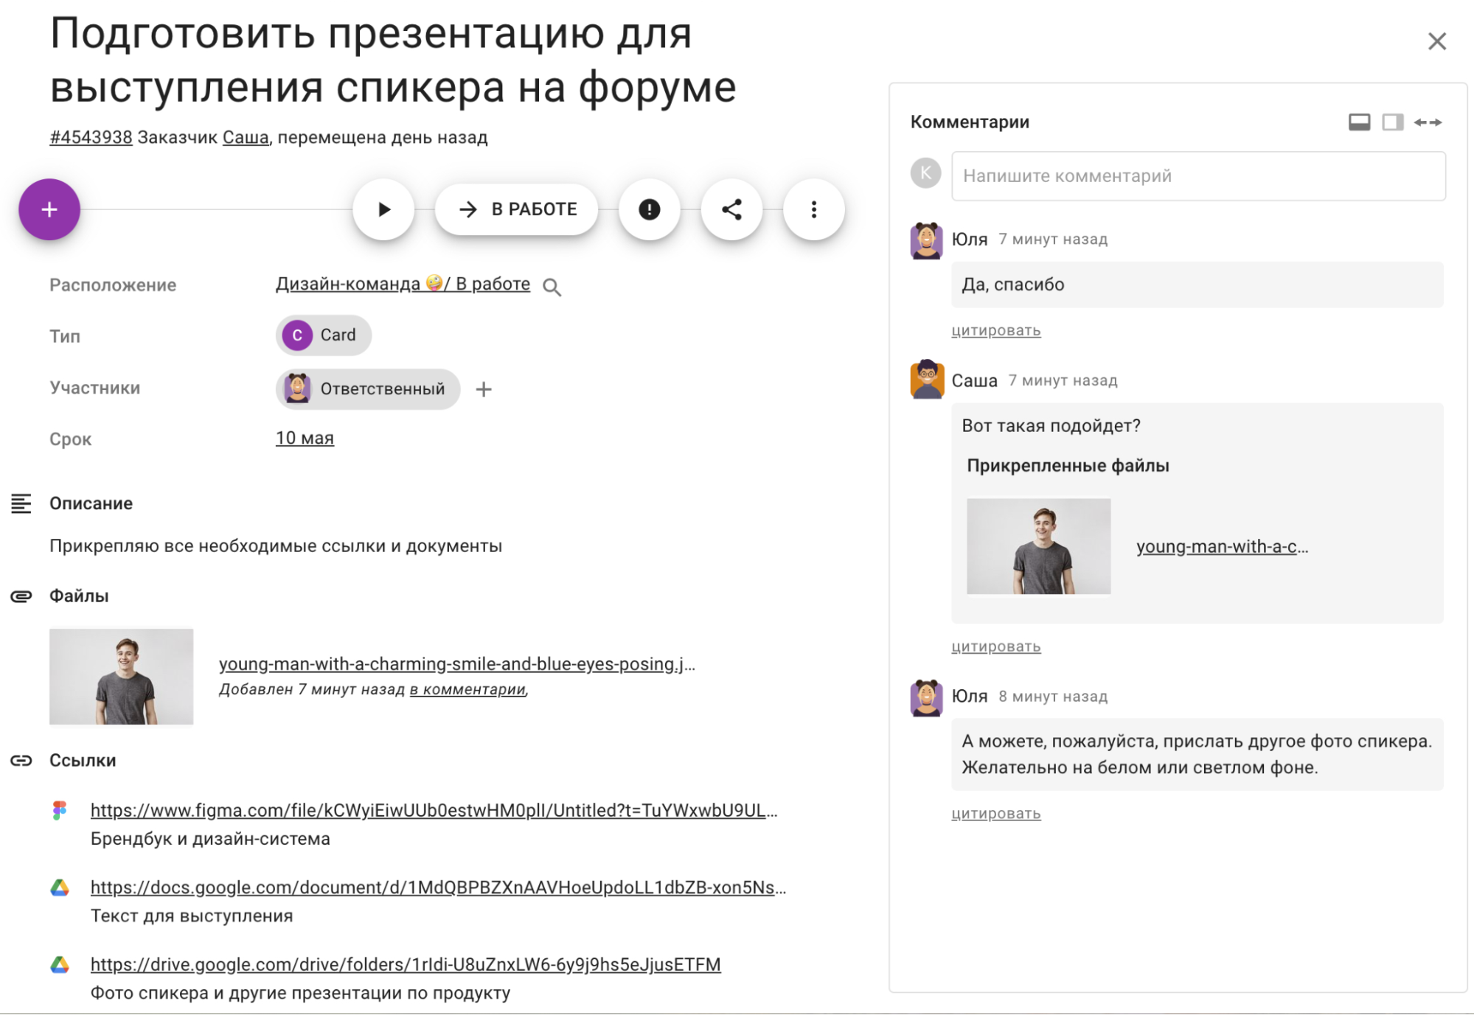Open Google Docs текст для выступления link
The height and width of the screenshot is (1015, 1474).
click(x=437, y=886)
